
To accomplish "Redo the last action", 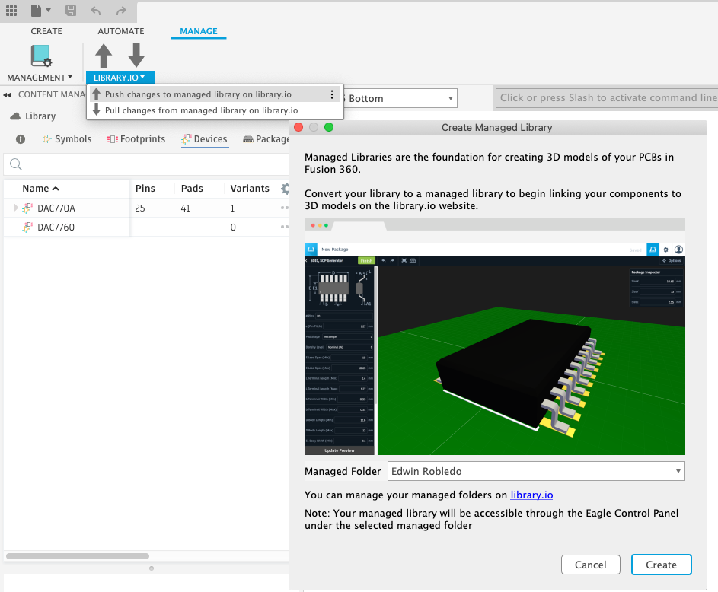I will 121,11.
